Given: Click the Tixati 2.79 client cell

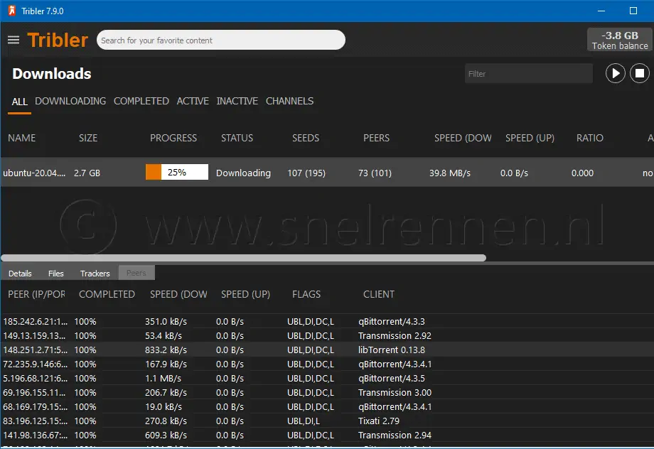Looking at the screenshot, I should pos(379,421).
